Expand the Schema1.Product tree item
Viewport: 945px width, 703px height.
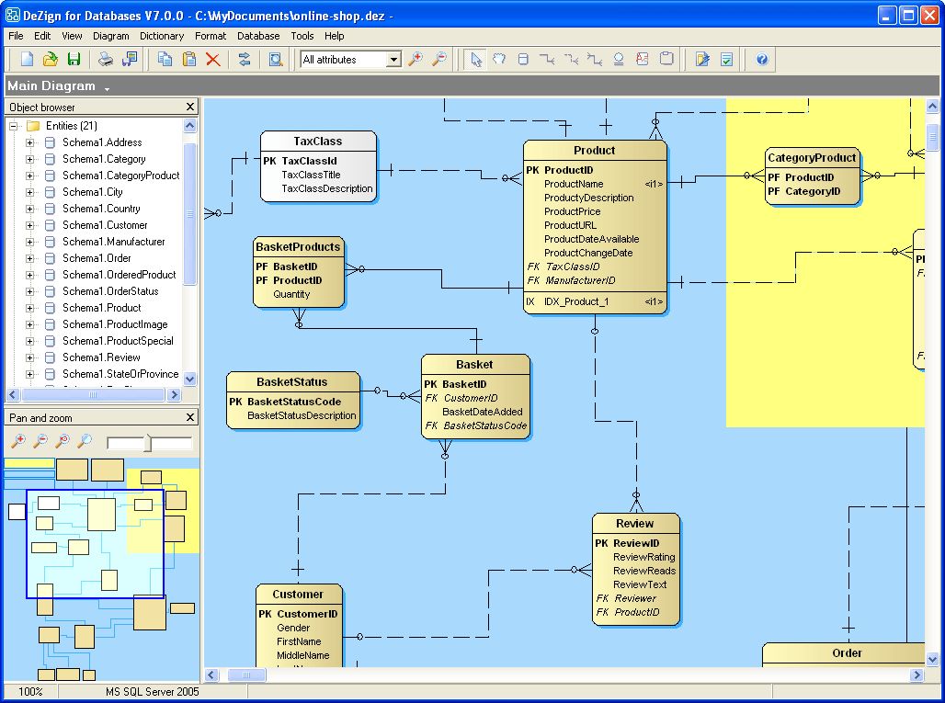[x=31, y=308]
